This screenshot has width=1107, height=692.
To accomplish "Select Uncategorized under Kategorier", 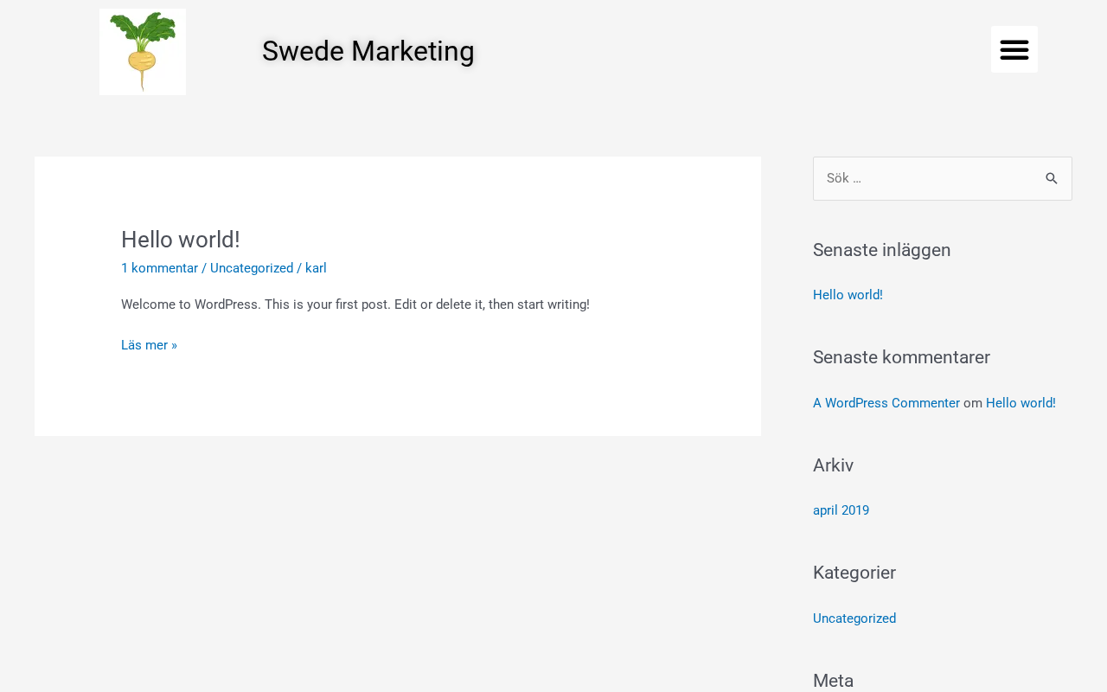I will [x=854, y=618].
